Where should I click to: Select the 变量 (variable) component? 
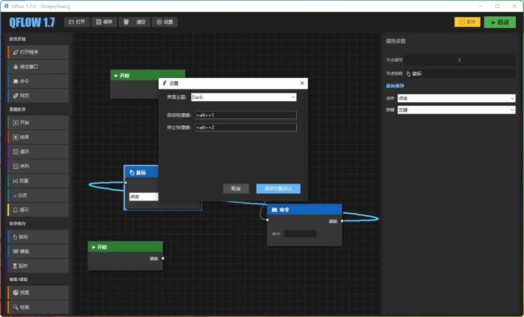tap(38, 181)
